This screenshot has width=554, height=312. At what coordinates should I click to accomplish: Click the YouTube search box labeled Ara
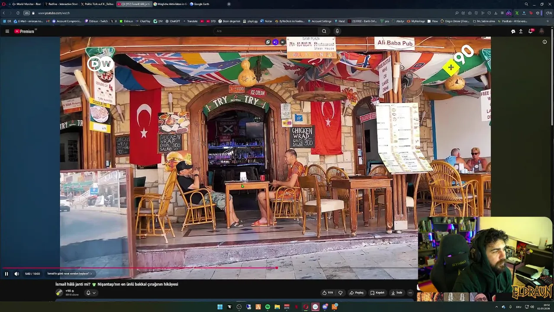pos(265,31)
